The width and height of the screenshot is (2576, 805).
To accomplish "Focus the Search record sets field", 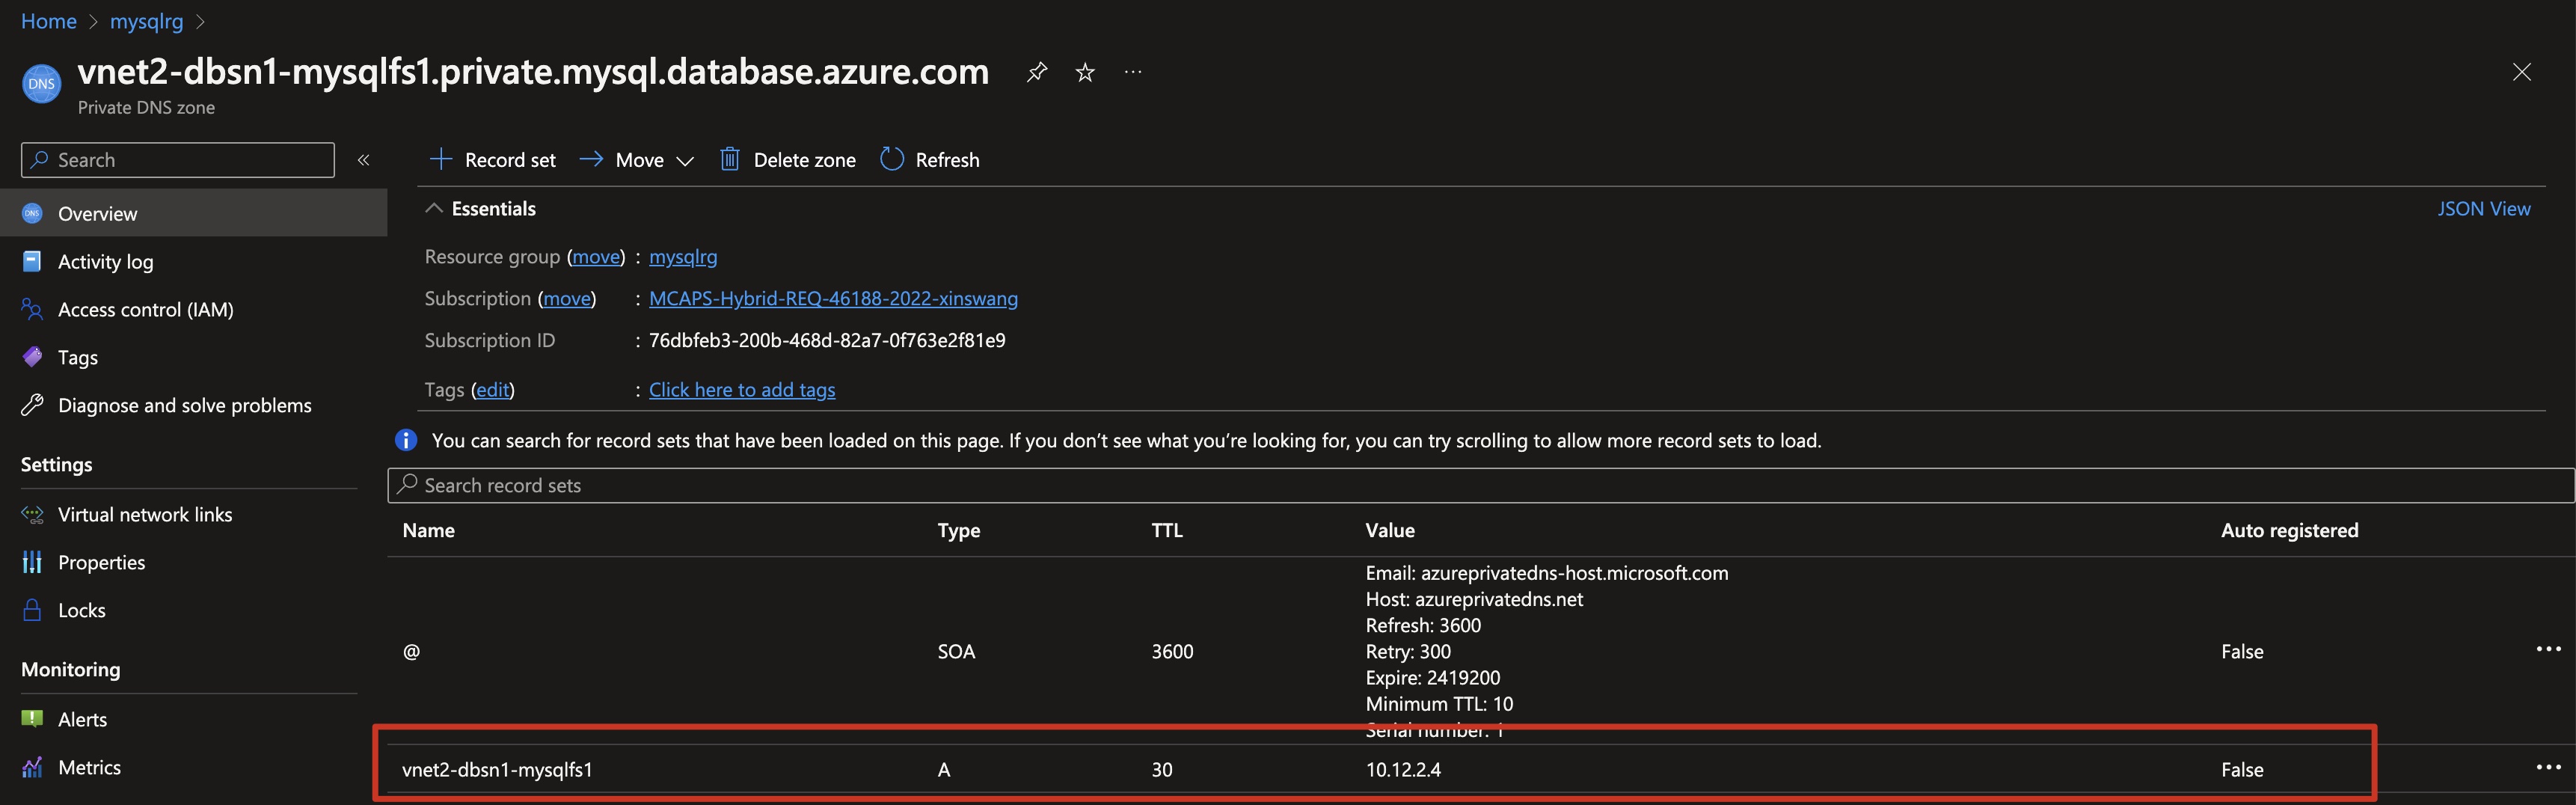I will [1481, 485].
